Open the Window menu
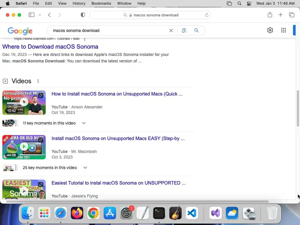 124,4
